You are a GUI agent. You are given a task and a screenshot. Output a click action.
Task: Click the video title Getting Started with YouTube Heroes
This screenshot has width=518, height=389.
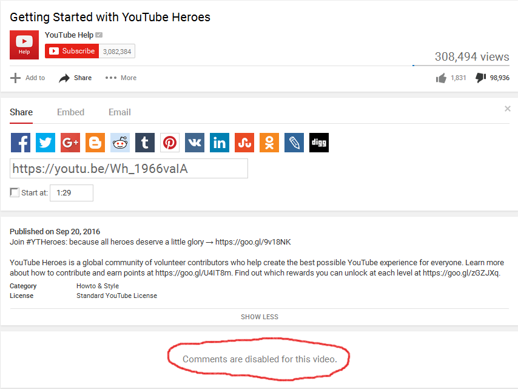coord(110,17)
